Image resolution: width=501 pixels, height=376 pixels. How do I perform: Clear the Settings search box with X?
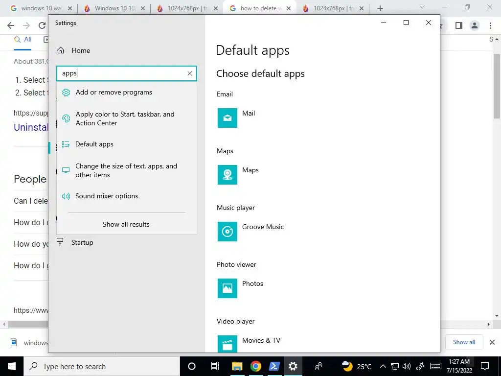click(x=190, y=73)
